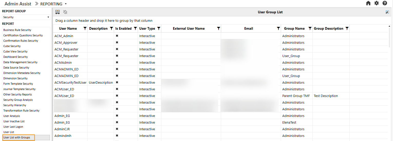Toggle Is Enabled for ACMUser_ED Parent Group TMF row

[x=117, y=95]
